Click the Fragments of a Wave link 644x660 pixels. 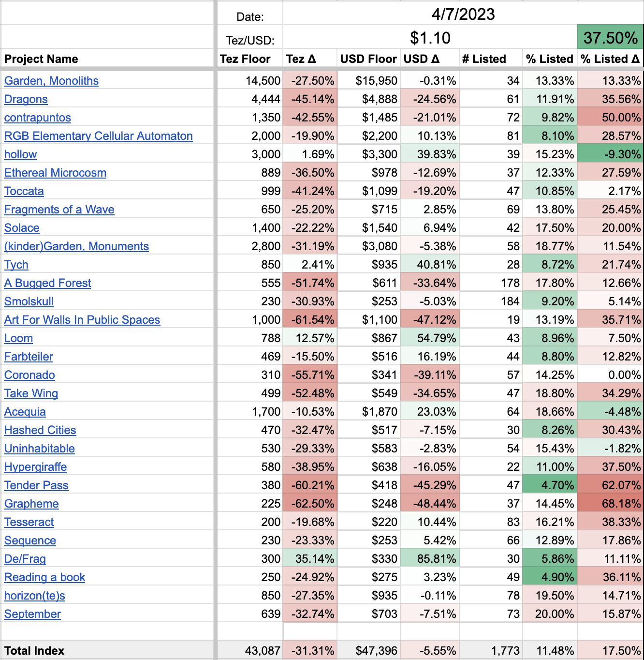(x=59, y=210)
